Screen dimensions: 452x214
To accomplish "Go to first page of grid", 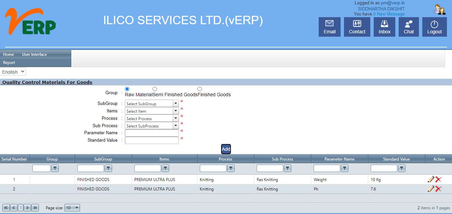I will click(6, 208).
